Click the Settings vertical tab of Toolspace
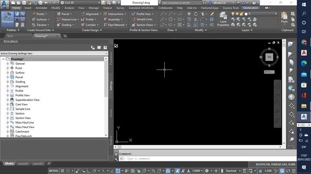This screenshot has height=174, width=311. tap(111, 86)
